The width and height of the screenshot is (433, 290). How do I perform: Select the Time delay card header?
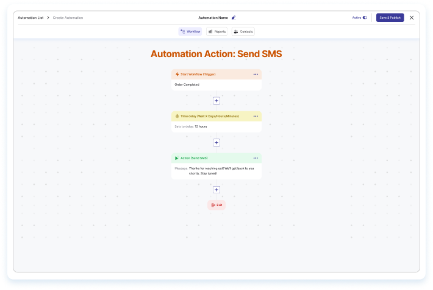point(216,116)
